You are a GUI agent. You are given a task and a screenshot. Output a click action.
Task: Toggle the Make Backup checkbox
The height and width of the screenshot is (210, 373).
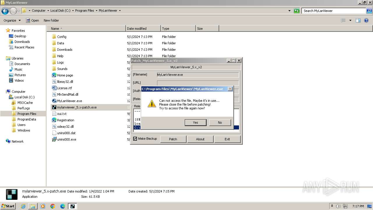135,139
